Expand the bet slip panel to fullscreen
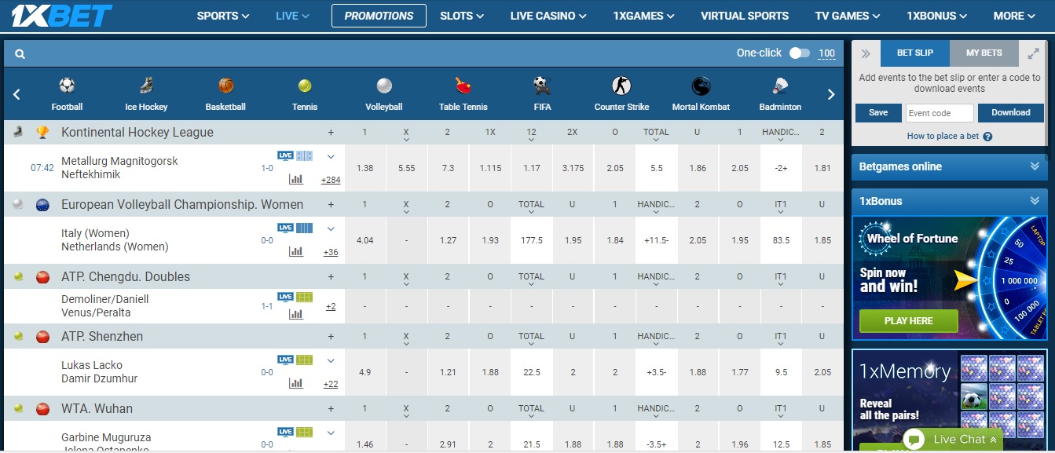 (1033, 53)
